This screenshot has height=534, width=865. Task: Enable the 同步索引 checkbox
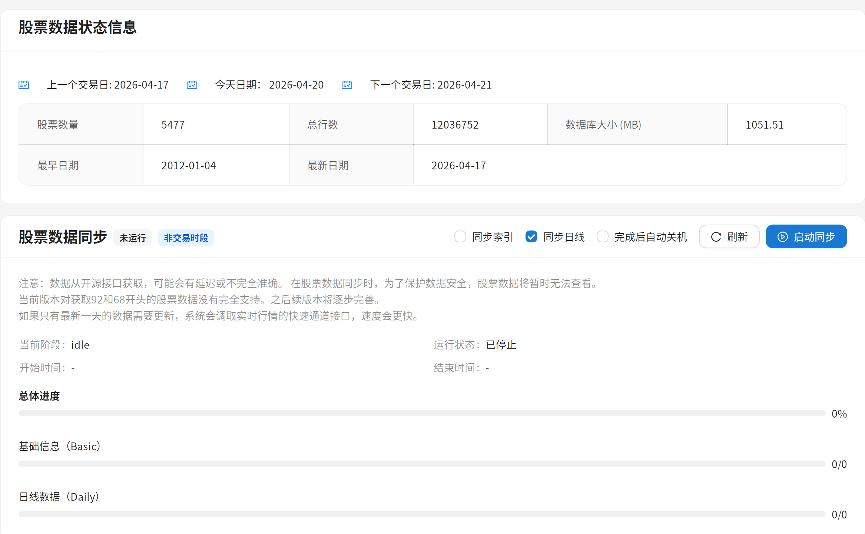[x=460, y=237]
